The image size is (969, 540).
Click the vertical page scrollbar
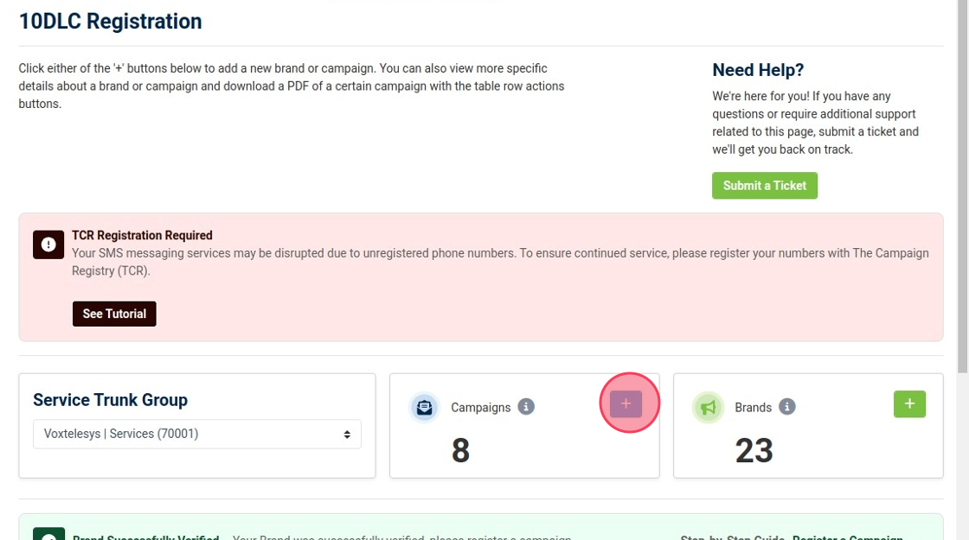[962, 173]
